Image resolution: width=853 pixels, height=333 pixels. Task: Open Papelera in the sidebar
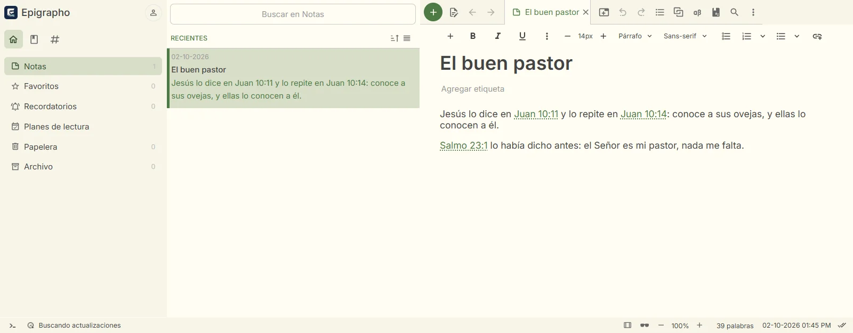83,147
